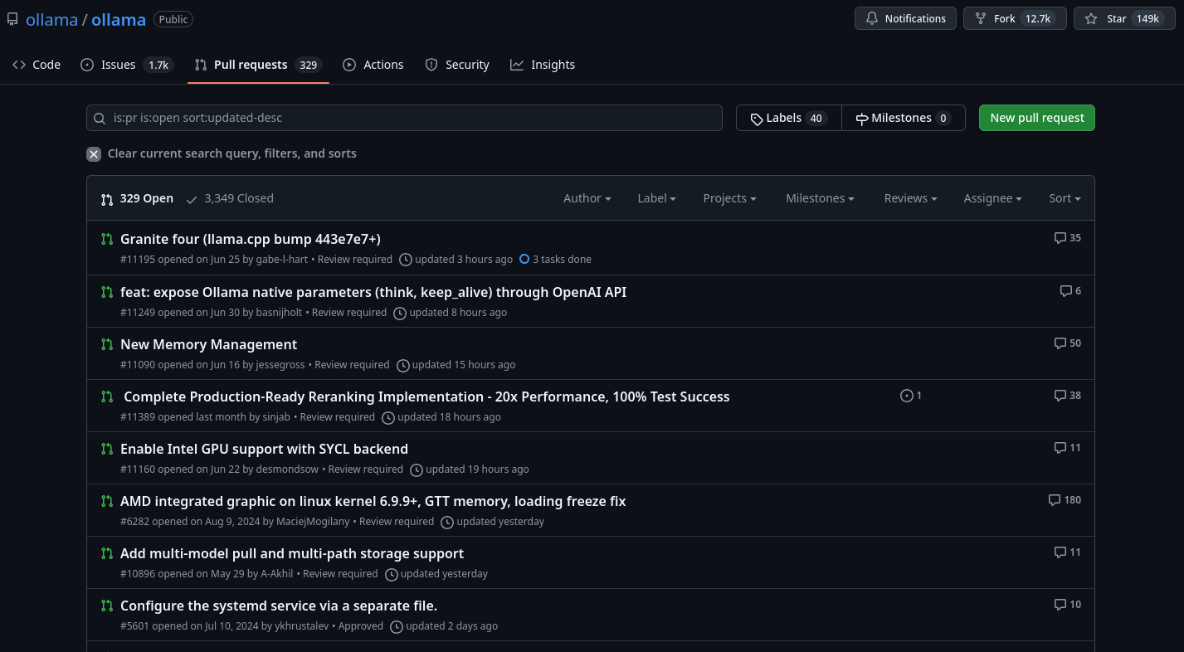The width and height of the screenshot is (1184, 652).
Task: Click the magnifier icon in the search field
Action: [100, 119]
